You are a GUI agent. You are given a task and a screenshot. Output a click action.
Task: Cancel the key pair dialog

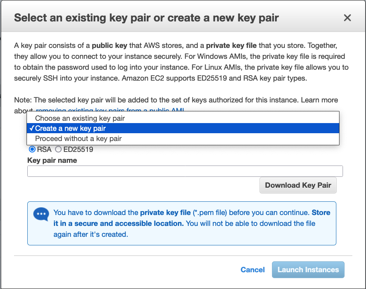[x=252, y=270]
